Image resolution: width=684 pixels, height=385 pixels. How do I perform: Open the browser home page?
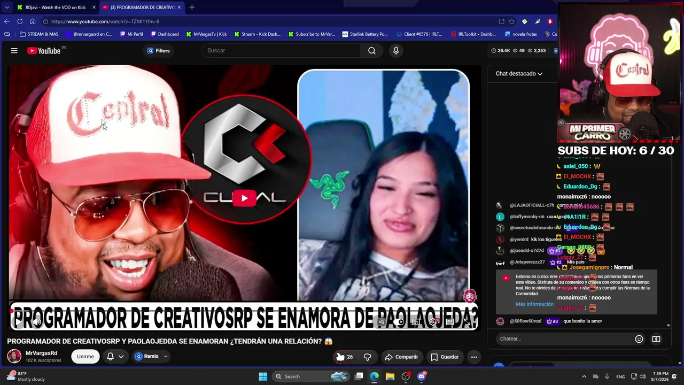point(33,21)
